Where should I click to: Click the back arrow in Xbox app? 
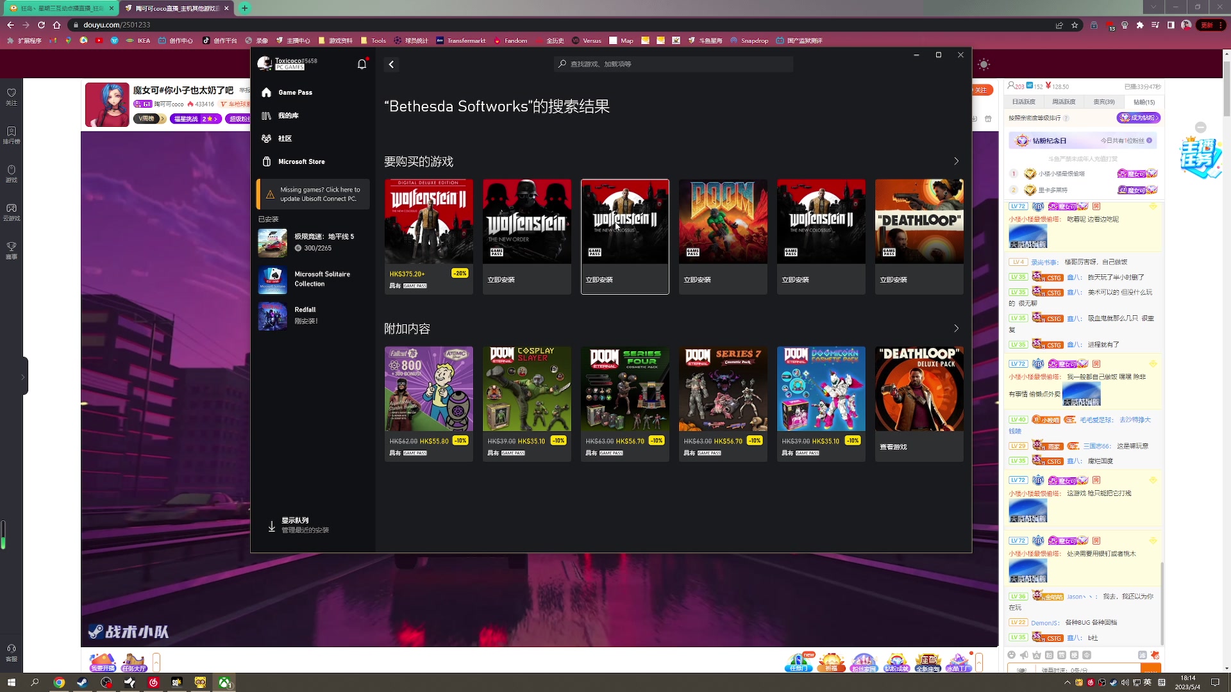[391, 64]
